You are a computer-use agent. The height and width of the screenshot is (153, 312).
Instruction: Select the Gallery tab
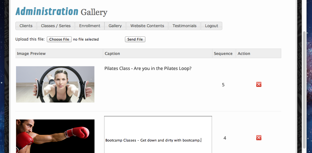(115, 26)
